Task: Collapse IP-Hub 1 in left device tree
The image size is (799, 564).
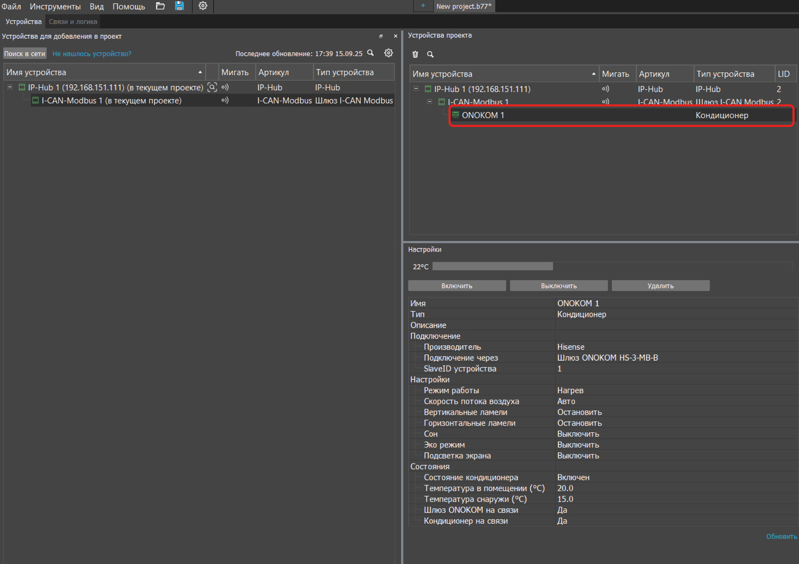Action: pos(10,87)
